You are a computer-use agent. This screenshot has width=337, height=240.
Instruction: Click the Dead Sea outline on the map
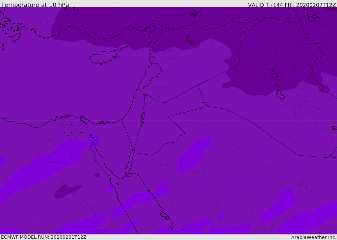tap(143, 116)
